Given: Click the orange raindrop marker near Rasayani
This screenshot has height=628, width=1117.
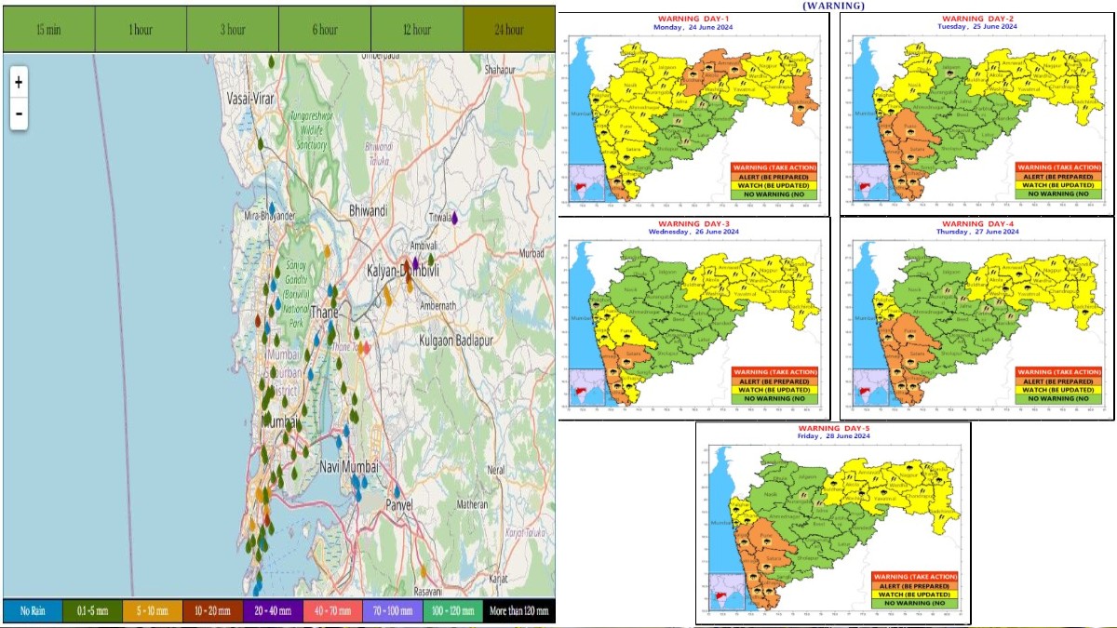Looking at the screenshot, I should [424, 573].
